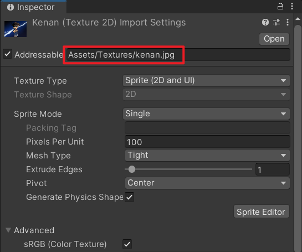Screen dimensions: 302x252
Task: Click the Inspector lock icon
Action: (x=280, y=7)
